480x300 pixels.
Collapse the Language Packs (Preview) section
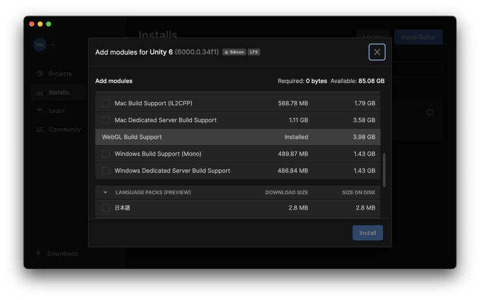(106, 193)
